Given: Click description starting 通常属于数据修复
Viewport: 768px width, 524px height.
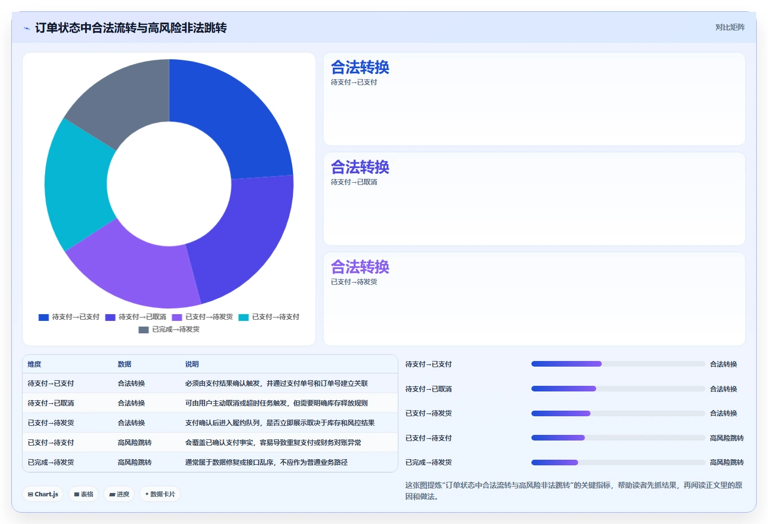Looking at the screenshot, I should pos(267,463).
